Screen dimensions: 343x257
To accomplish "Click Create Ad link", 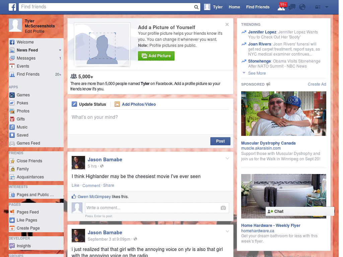I will coord(317,84).
